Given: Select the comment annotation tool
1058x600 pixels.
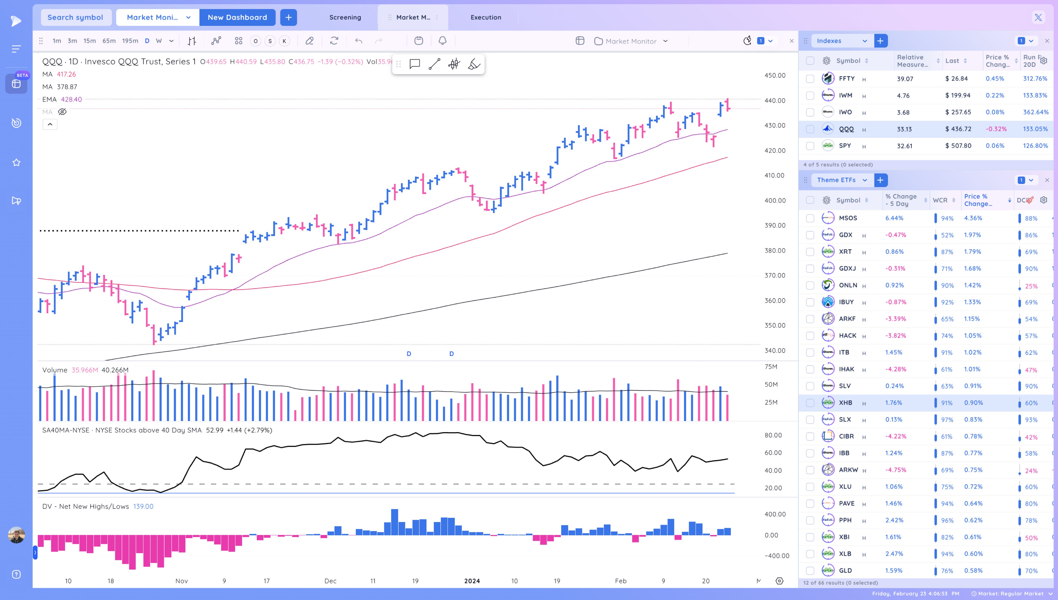Looking at the screenshot, I should click(x=414, y=64).
